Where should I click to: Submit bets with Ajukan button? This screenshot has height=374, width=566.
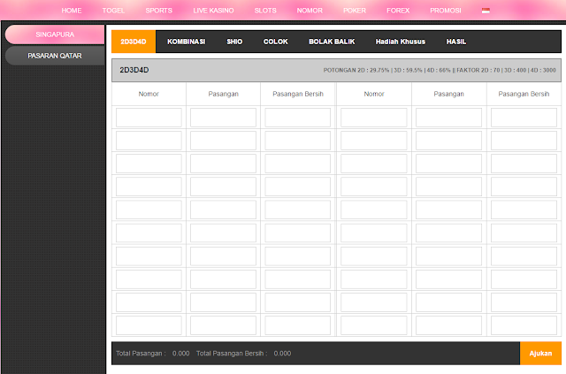[540, 354]
